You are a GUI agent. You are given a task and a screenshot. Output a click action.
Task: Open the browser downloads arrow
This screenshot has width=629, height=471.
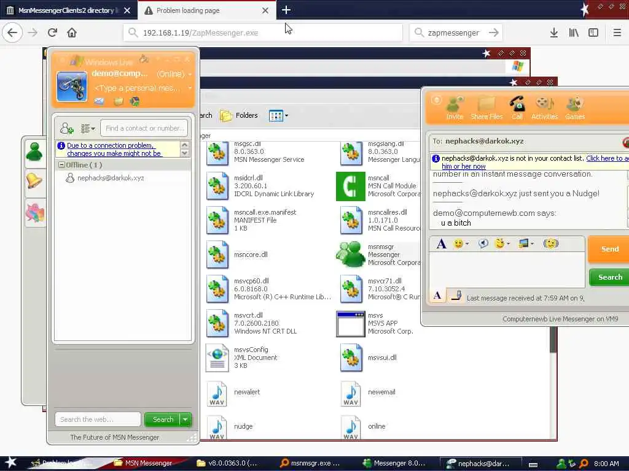click(x=554, y=33)
